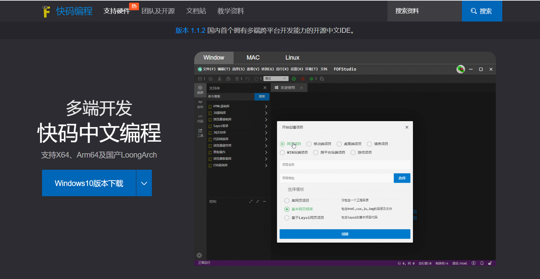Open the 代码 sidebar panel
The image size is (540, 279).
click(x=200, y=118)
